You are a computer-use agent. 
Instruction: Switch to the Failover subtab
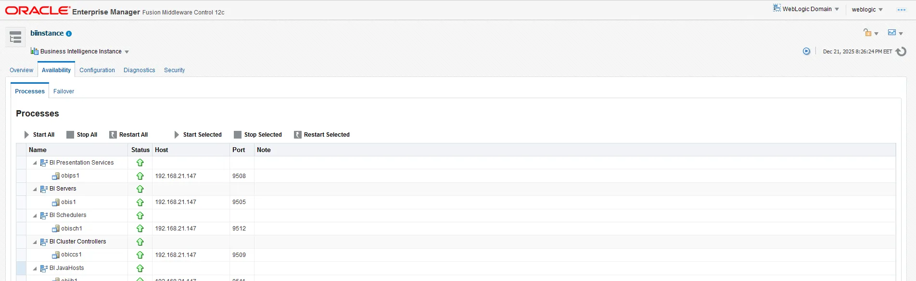coord(64,91)
